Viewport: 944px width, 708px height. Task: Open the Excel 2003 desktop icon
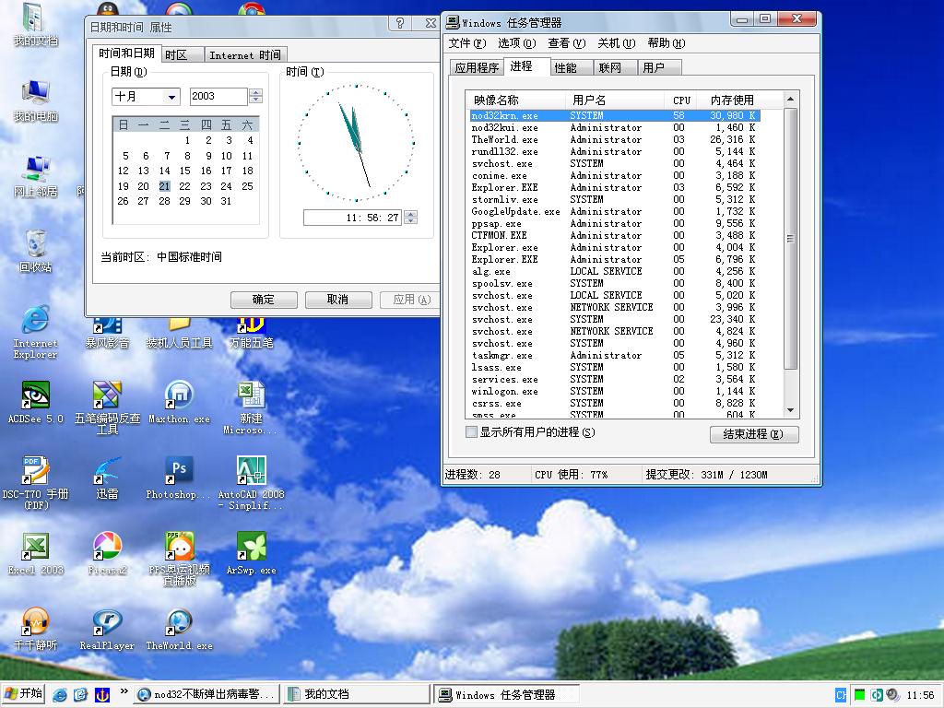click(x=35, y=547)
